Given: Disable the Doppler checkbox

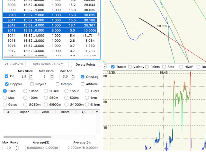Looking at the screenshot, I should point(7,84).
